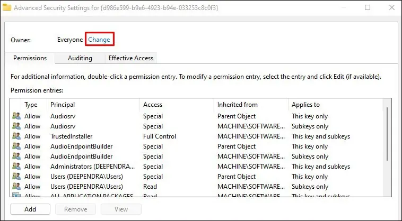This screenshot has width=402, height=221.
Task: Click the folder icon in the title bar
Action: tap(7, 7)
